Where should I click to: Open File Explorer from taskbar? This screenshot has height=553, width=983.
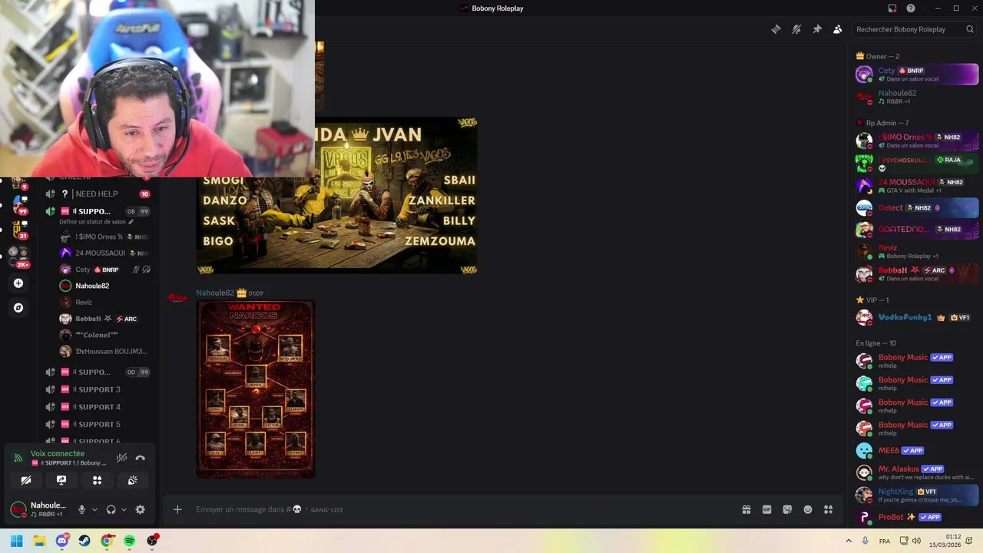pos(39,541)
